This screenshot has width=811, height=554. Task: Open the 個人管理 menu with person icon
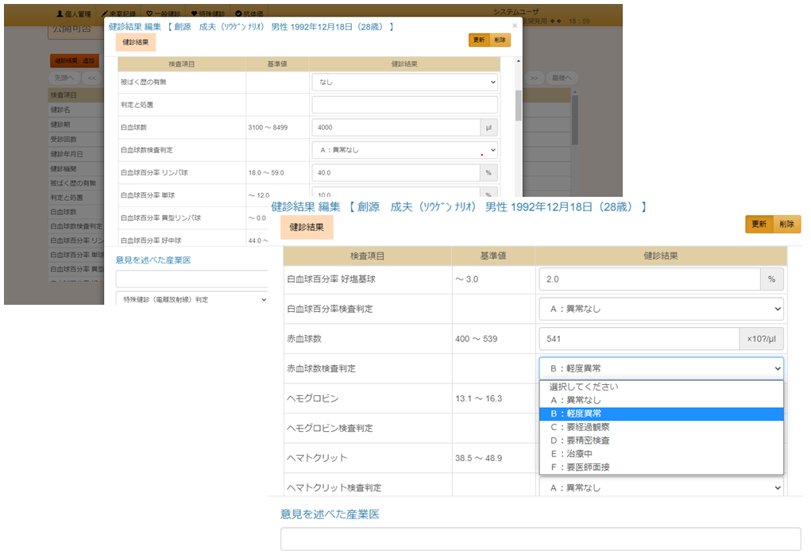76,14
